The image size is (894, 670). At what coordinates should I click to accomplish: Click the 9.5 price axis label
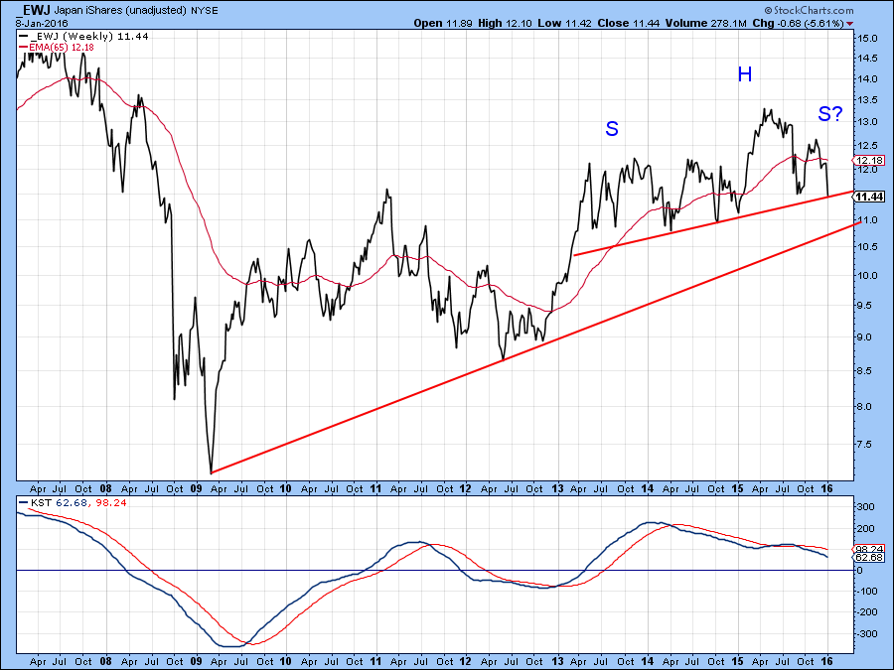[864, 306]
